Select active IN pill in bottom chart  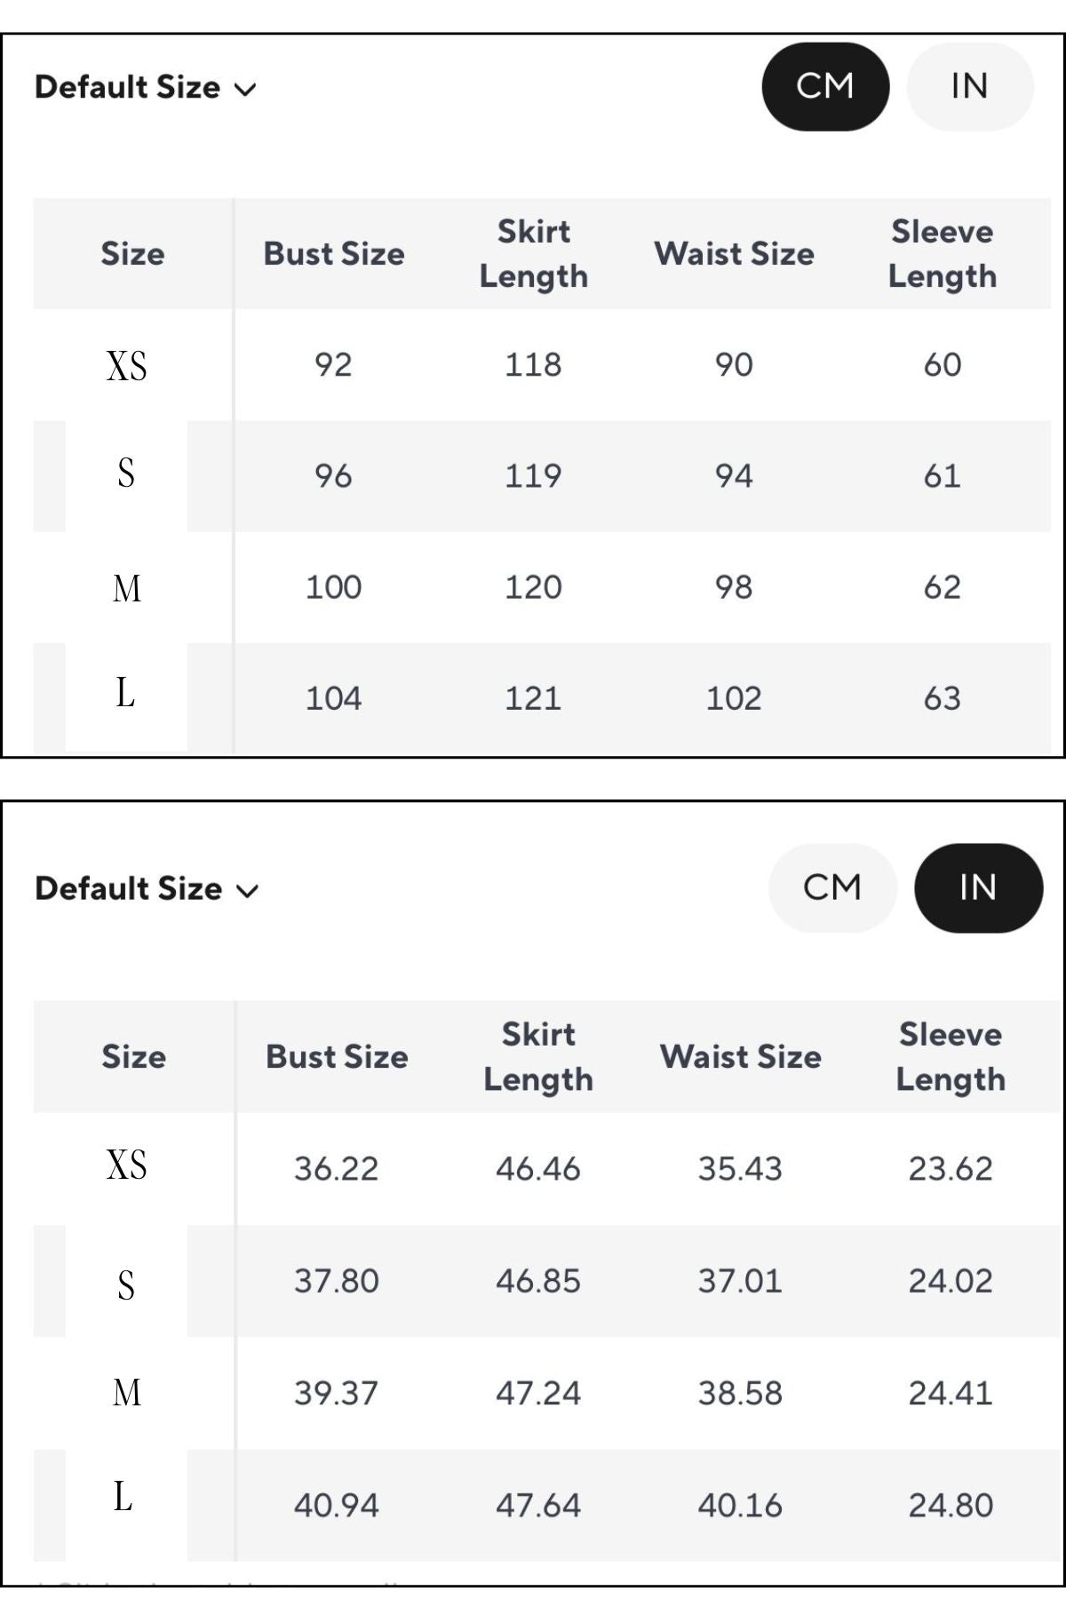click(x=978, y=887)
